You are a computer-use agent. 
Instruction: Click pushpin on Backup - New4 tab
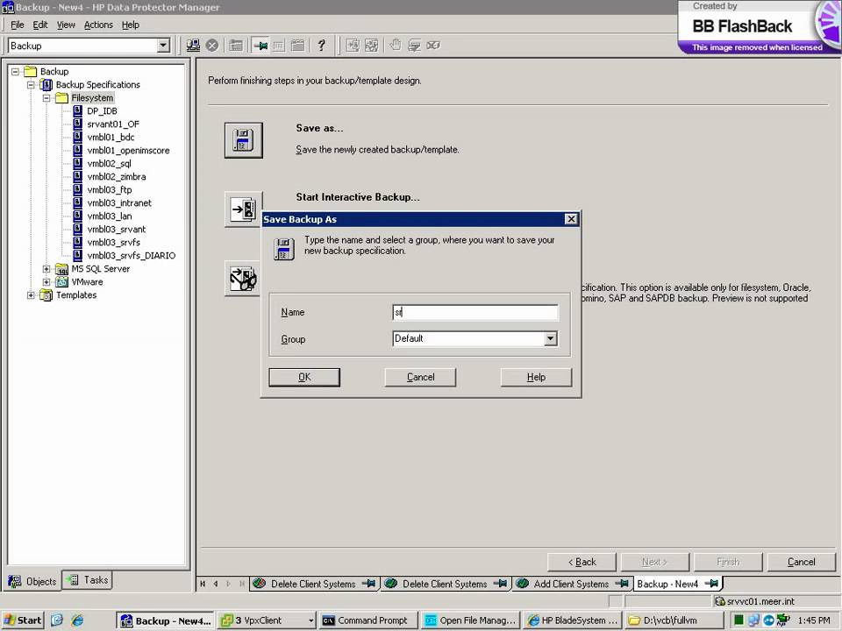(711, 584)
